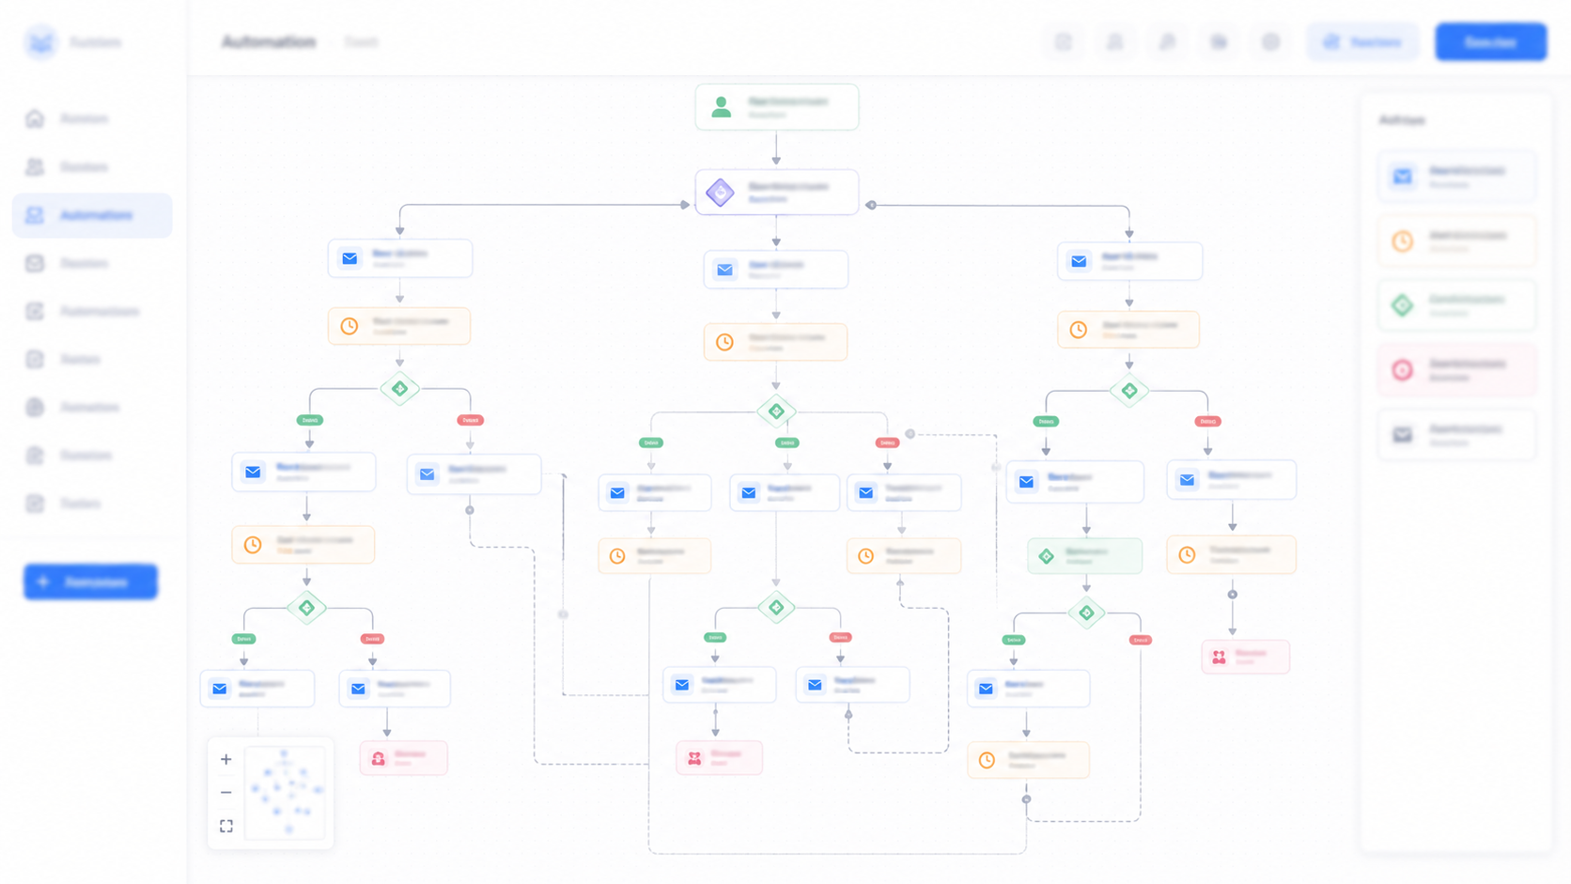Select the email node directly beneath the purple diamond

coord(775,270)
